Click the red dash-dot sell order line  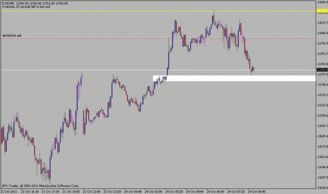coord(158,38)
